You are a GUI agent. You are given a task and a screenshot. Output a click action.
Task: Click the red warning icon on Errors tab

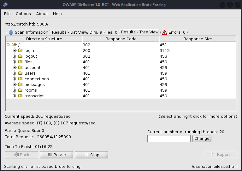165,32
